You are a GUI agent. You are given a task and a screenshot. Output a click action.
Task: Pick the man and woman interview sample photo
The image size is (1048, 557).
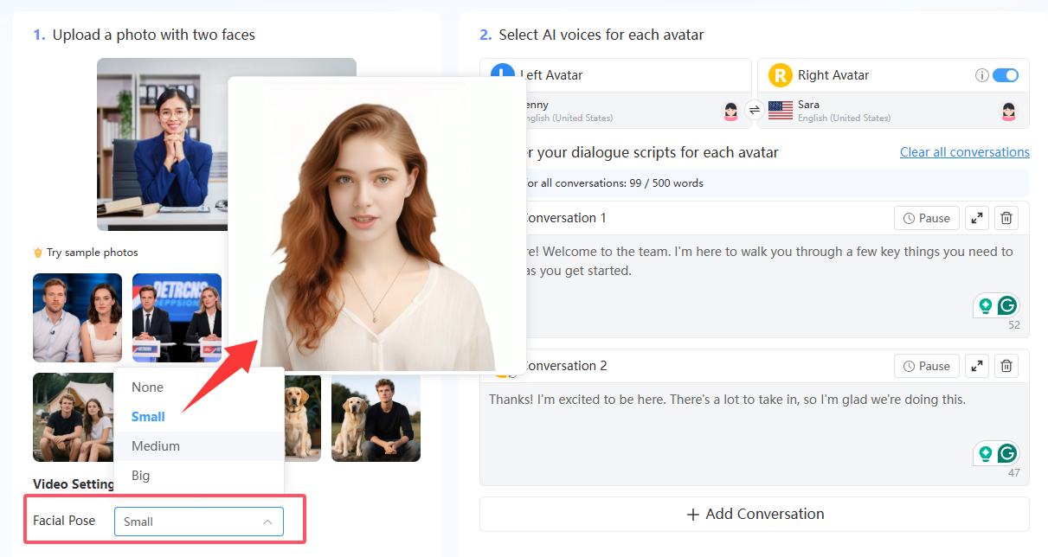pyautogui.click(x=77, y=317)
